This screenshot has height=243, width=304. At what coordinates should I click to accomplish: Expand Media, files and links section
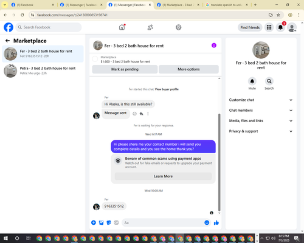(x=261, y=121)
